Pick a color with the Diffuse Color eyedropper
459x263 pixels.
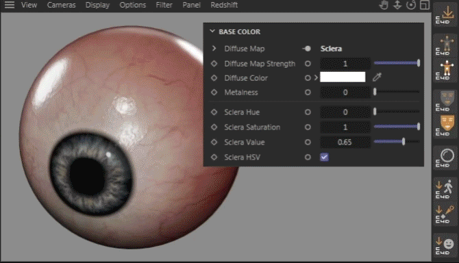click(377, 77)
